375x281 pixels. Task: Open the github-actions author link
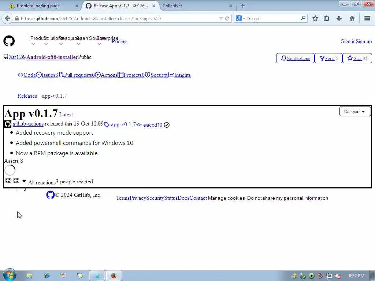point(28,124)
